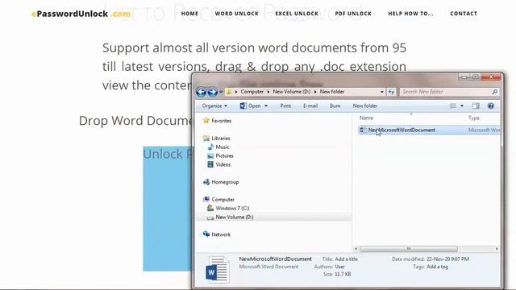Click Add a tag in details pane
The width and height of the screenshot is (516, 290).
[437, 267]
